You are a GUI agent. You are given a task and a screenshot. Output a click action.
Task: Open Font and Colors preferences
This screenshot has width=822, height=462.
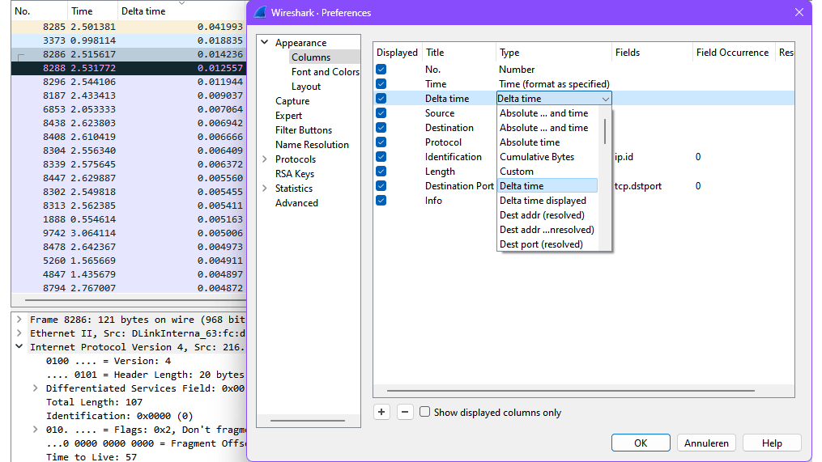pos(325,72)
